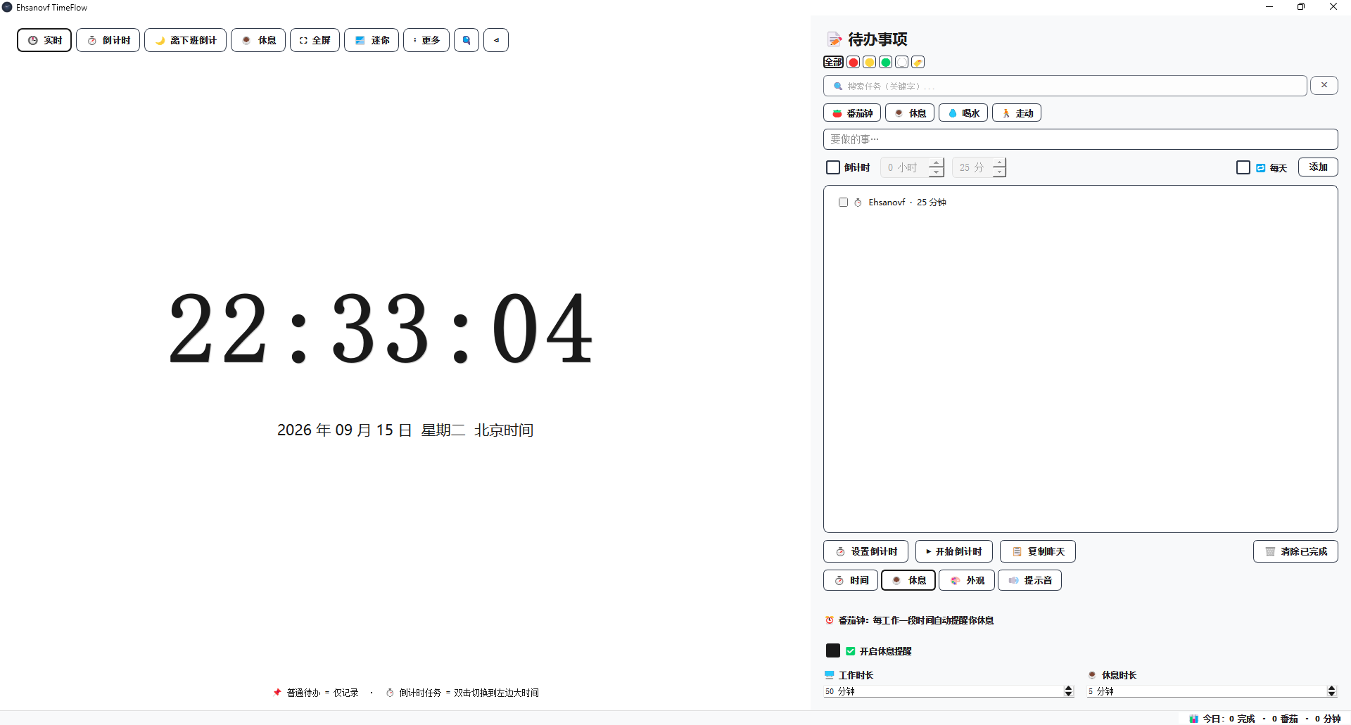Image resolution: width=1351 pixels, height=725 pixels.
Task: Filter tasks by red priority dot
Action: pyautogui.click(x=853, y=62)
